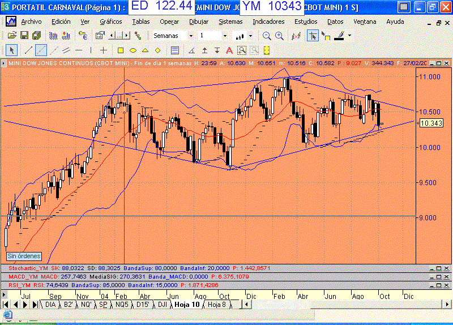Select the ellipse drawing tool

click(x=133, y=50)
